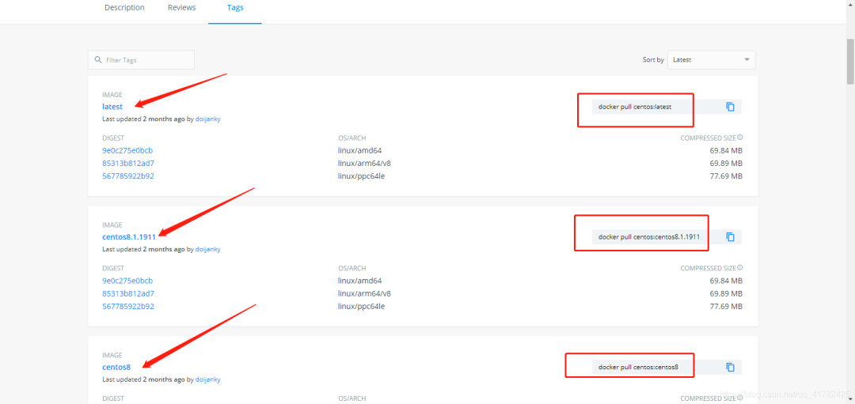Click the docker pull centos:centos8.1.1911 command box

click(x=667, y=237)
